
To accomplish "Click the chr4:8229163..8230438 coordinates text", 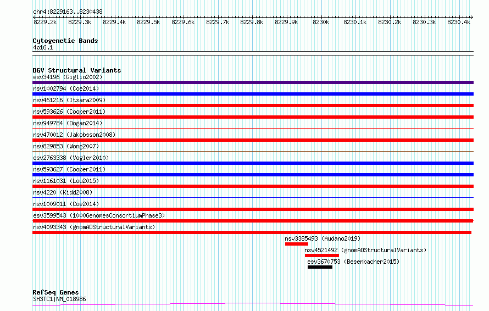I will coord(68,12).
